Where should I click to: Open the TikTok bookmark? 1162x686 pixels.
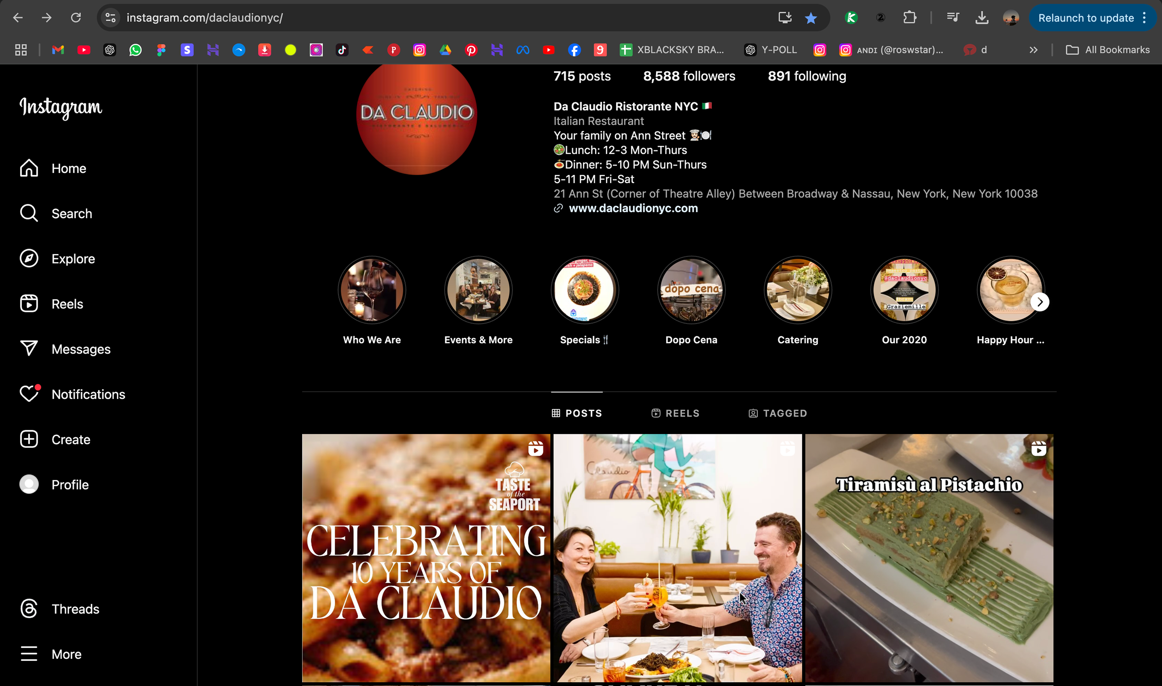click(x=342, y=49)
